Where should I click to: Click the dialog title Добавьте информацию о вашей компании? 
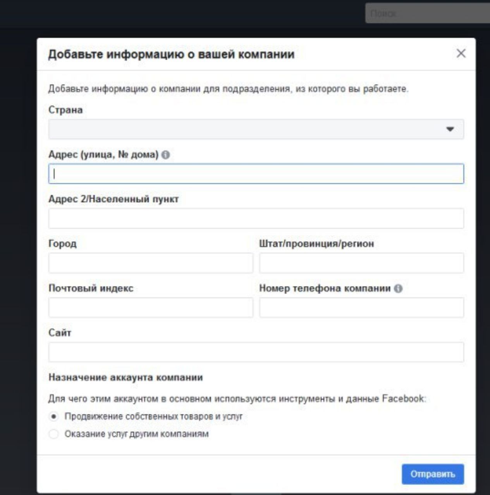(x=171, y=54)
